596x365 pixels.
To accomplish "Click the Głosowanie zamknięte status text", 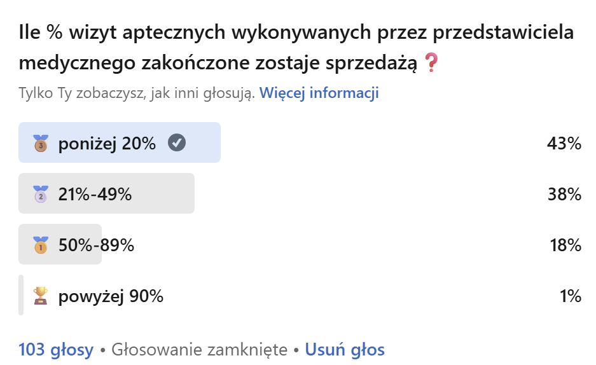I will [199, 349].
